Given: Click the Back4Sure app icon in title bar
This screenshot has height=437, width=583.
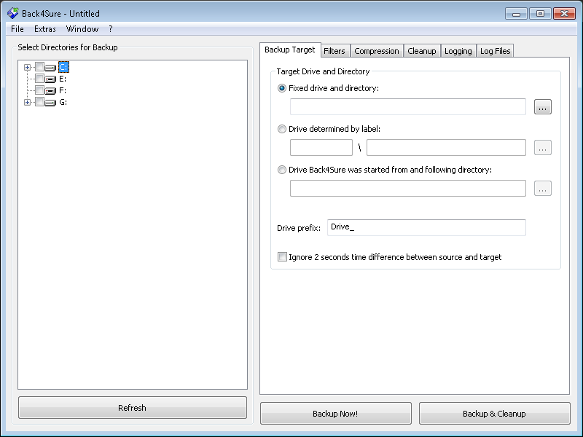Looking at the screenshot, I should [x=12, y=13].
